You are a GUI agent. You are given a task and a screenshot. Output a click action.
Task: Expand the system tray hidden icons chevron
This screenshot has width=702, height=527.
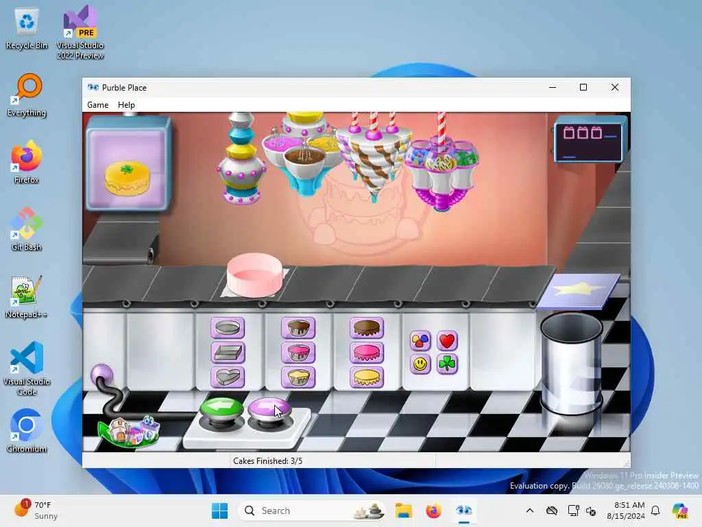click(x=530, y=511)
